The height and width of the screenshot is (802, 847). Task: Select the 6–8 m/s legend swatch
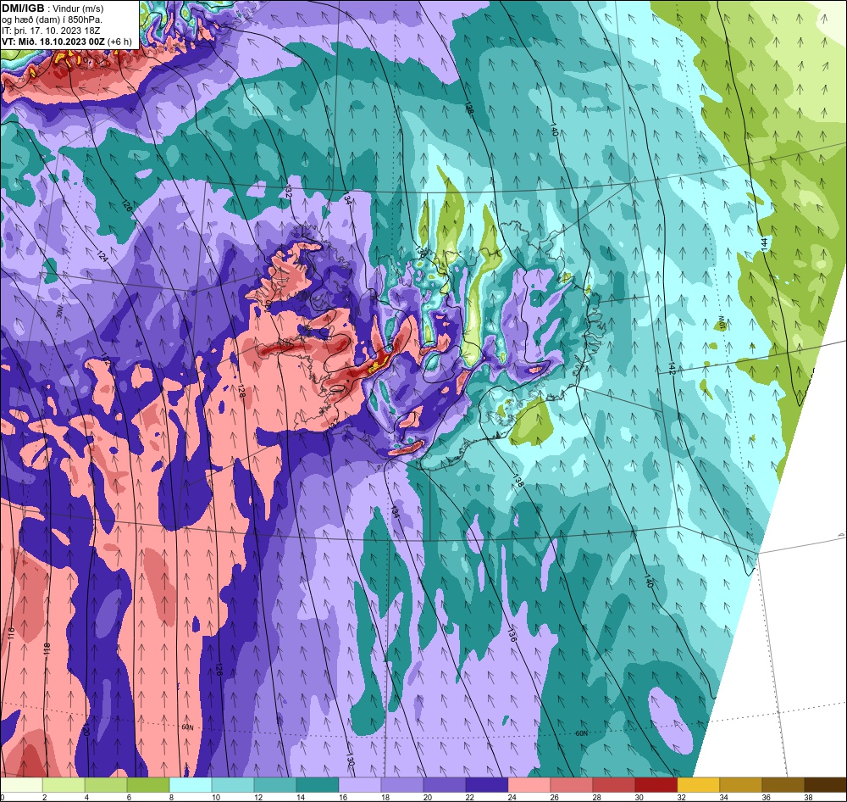click(148, 785)
